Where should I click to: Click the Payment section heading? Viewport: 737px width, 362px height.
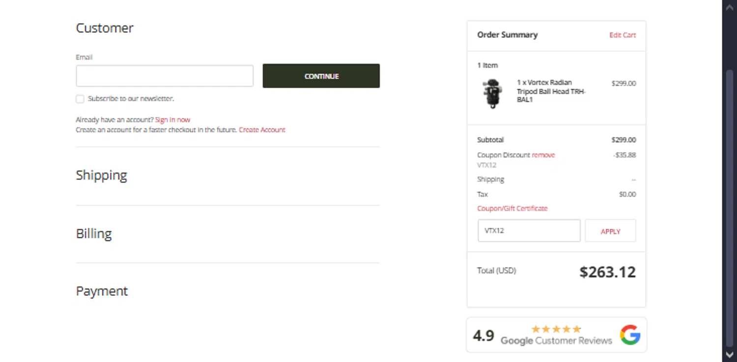point(102,291)
